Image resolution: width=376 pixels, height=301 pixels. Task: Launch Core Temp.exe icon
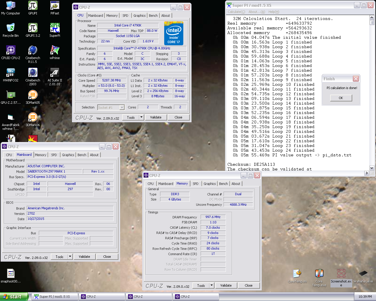coord(319,278)
